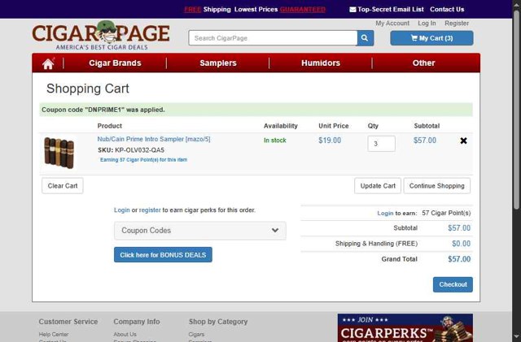Proceed with the Checkout button

click(453, 284)
